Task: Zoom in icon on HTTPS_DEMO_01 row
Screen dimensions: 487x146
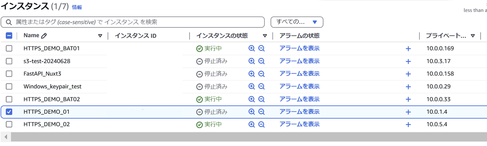Action: (x=252, y=112)
